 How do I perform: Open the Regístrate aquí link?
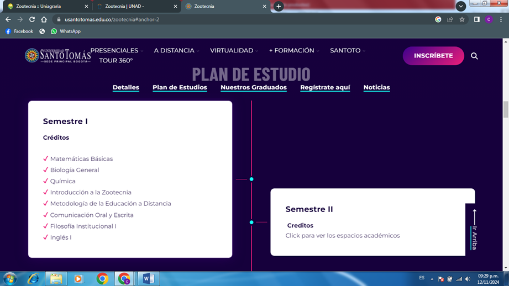pyautogui.click(x=325, y=87)
